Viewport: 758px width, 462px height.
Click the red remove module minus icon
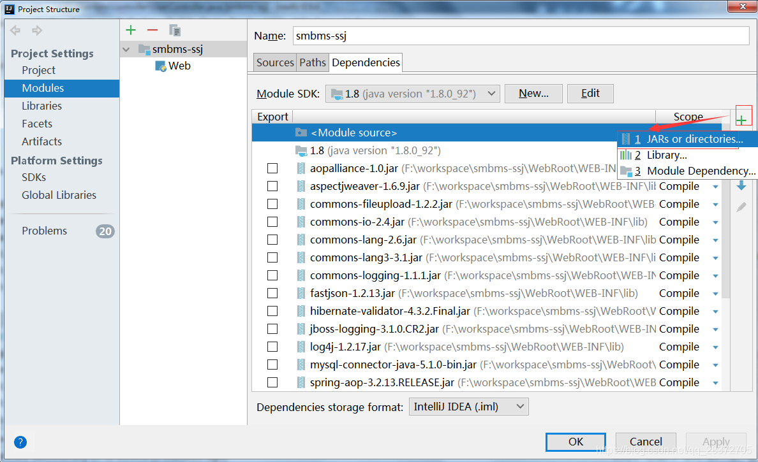pyautogui.click(x=152, y=30)
